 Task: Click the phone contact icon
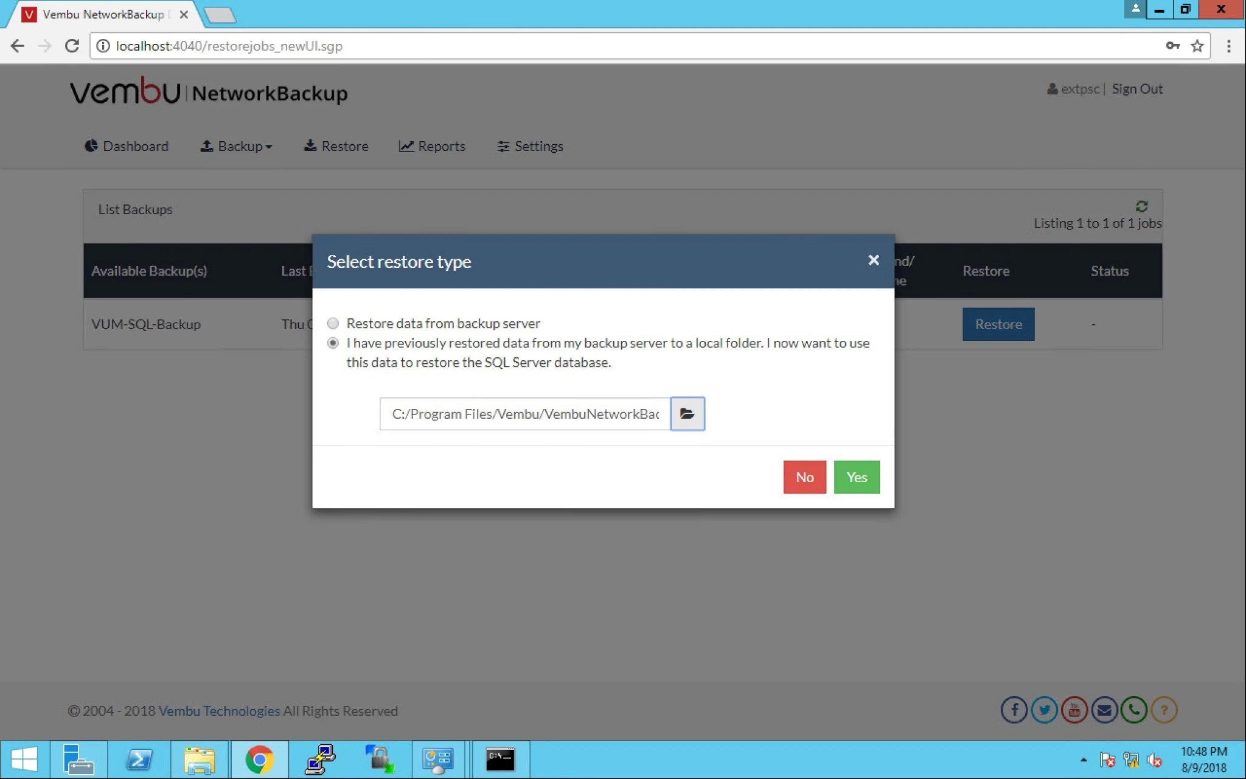coord(1134,710)
